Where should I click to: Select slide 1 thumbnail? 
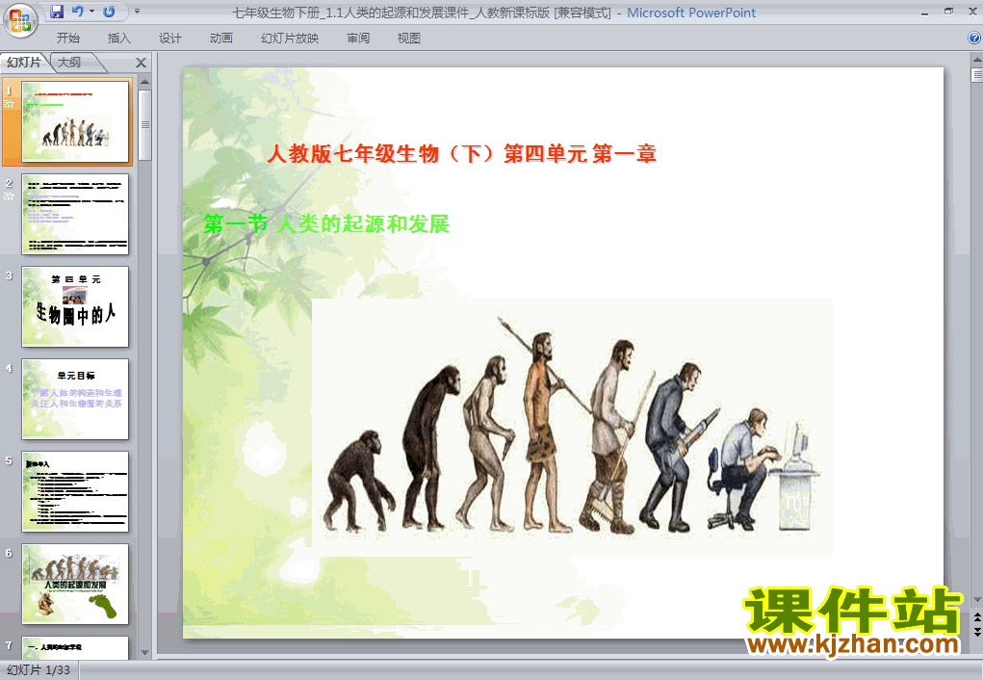[x=75, y=121]
